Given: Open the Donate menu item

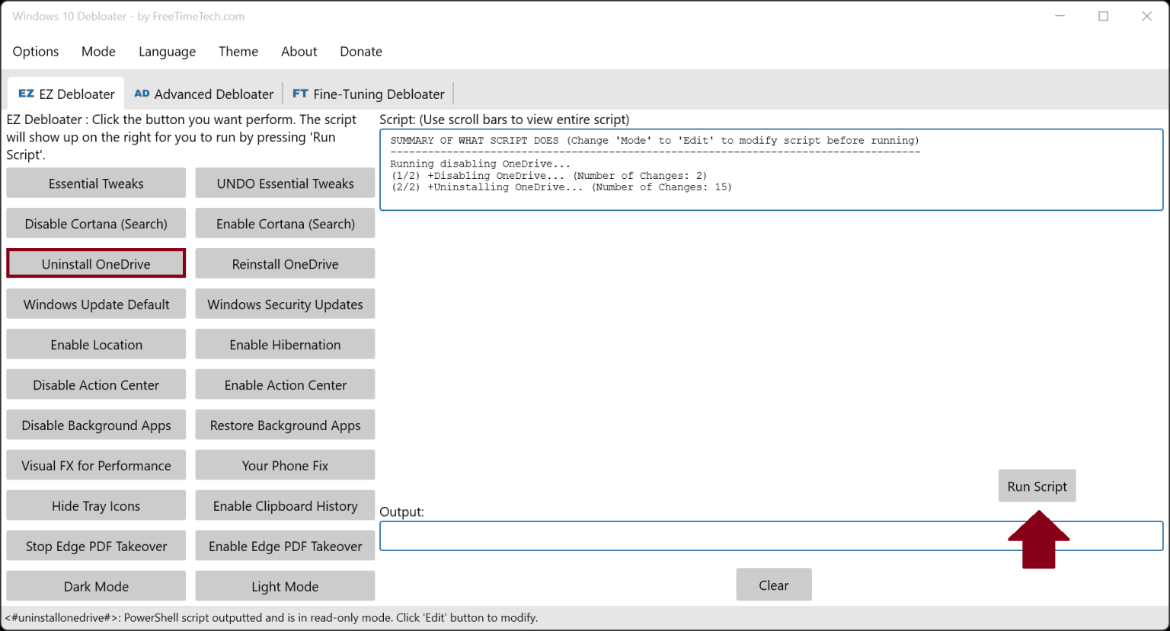Looking at the screenshot, I should (360, 51).
